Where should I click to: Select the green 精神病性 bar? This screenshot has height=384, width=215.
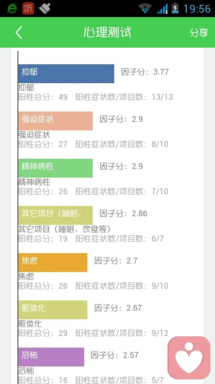click(x=56, y=168)
